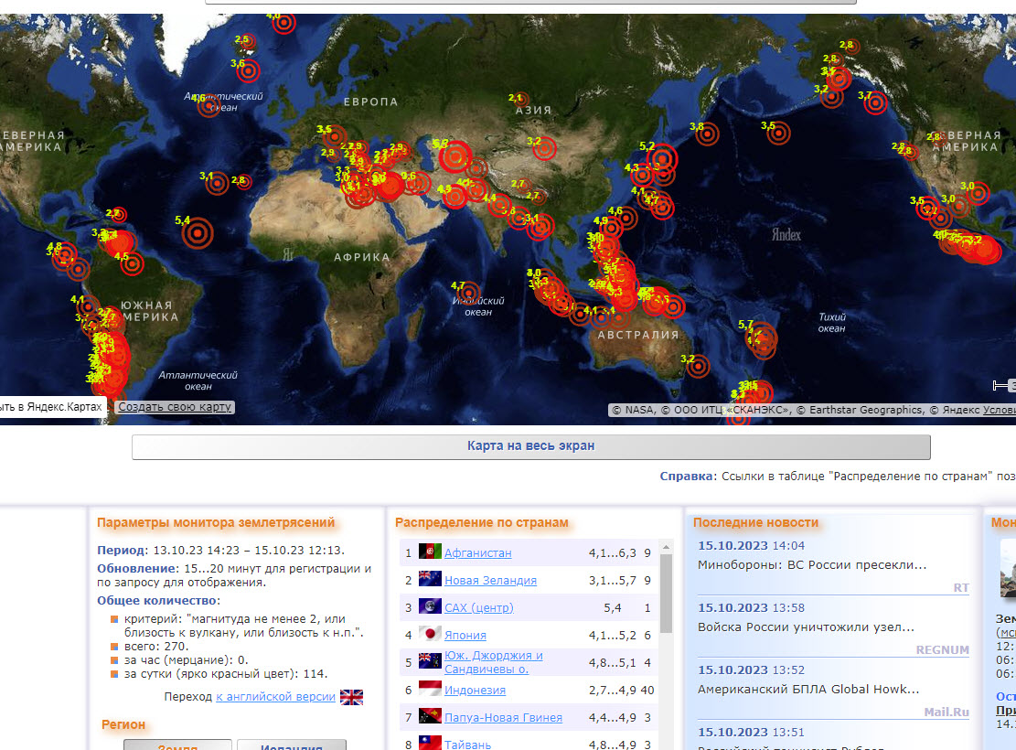Select the 4,7 marker in the Indian Ocean
The height and width of the screenshot is (750, 1016).
coord(468,293)
